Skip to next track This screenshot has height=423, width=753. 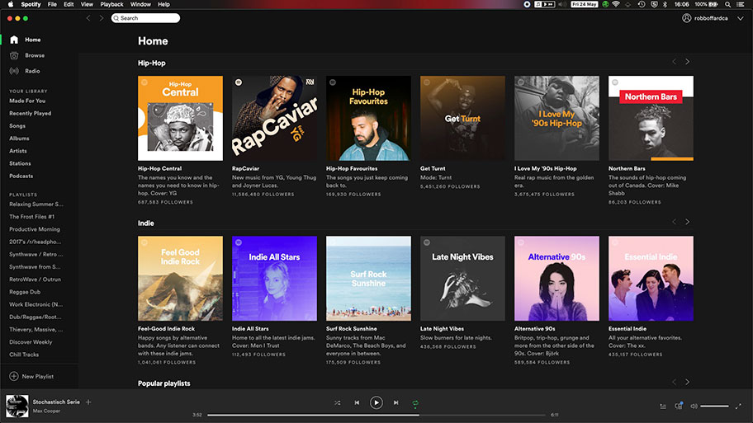395,403
